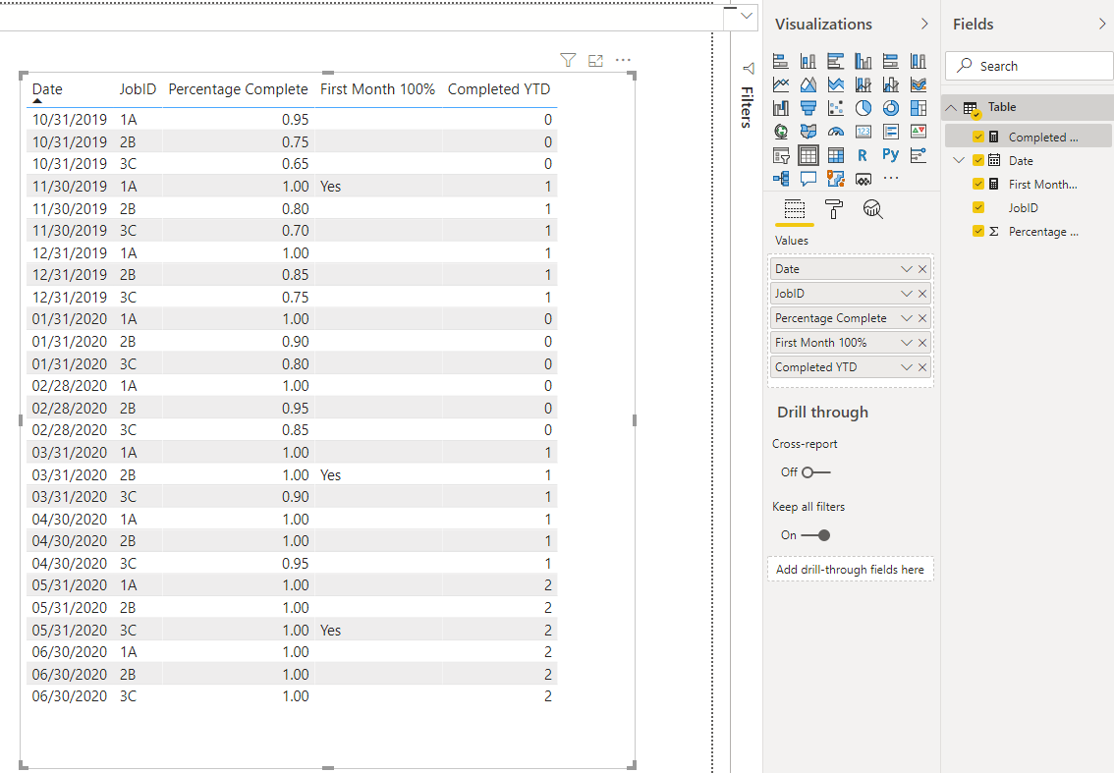Switch to the Format paint roller tab
This screenshot has height=773, width=1114.
(833, 209)
